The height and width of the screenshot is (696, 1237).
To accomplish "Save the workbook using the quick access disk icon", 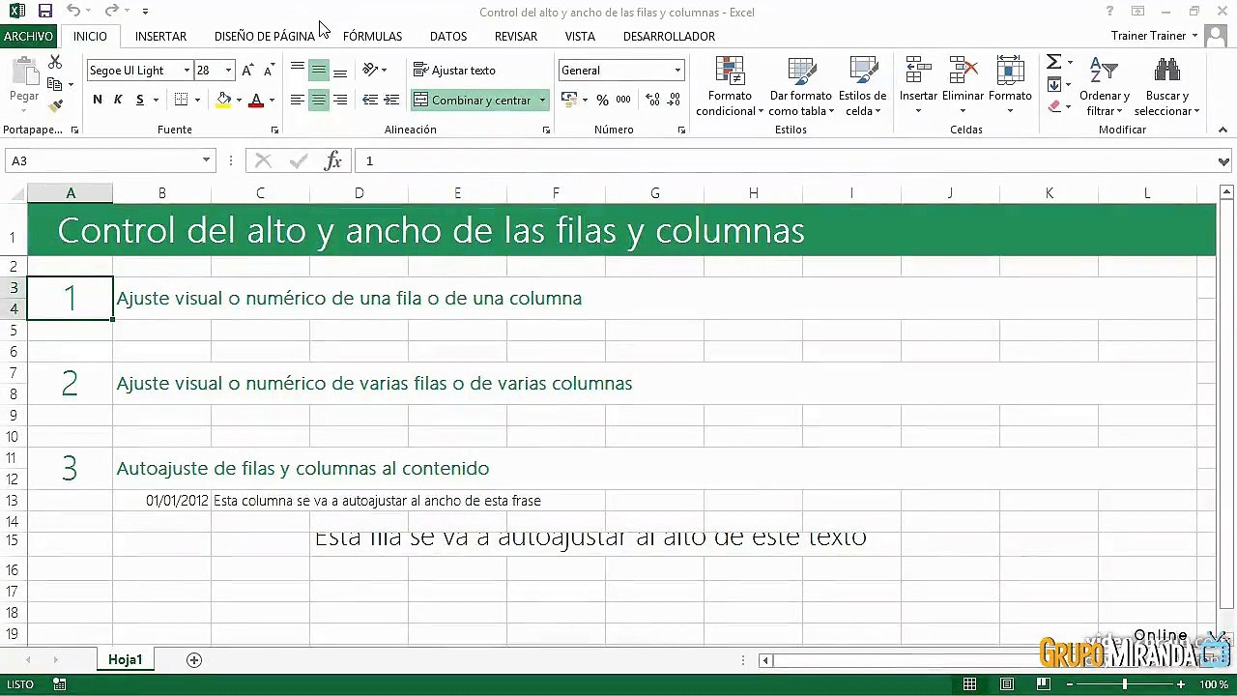I will [44, 12].
